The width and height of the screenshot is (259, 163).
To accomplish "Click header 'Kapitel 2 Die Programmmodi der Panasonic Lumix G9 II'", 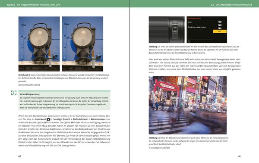I will [33, 5].
